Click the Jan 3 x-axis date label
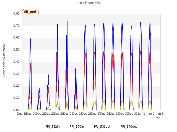Viewport: 177px width, 132px height. 160,114
